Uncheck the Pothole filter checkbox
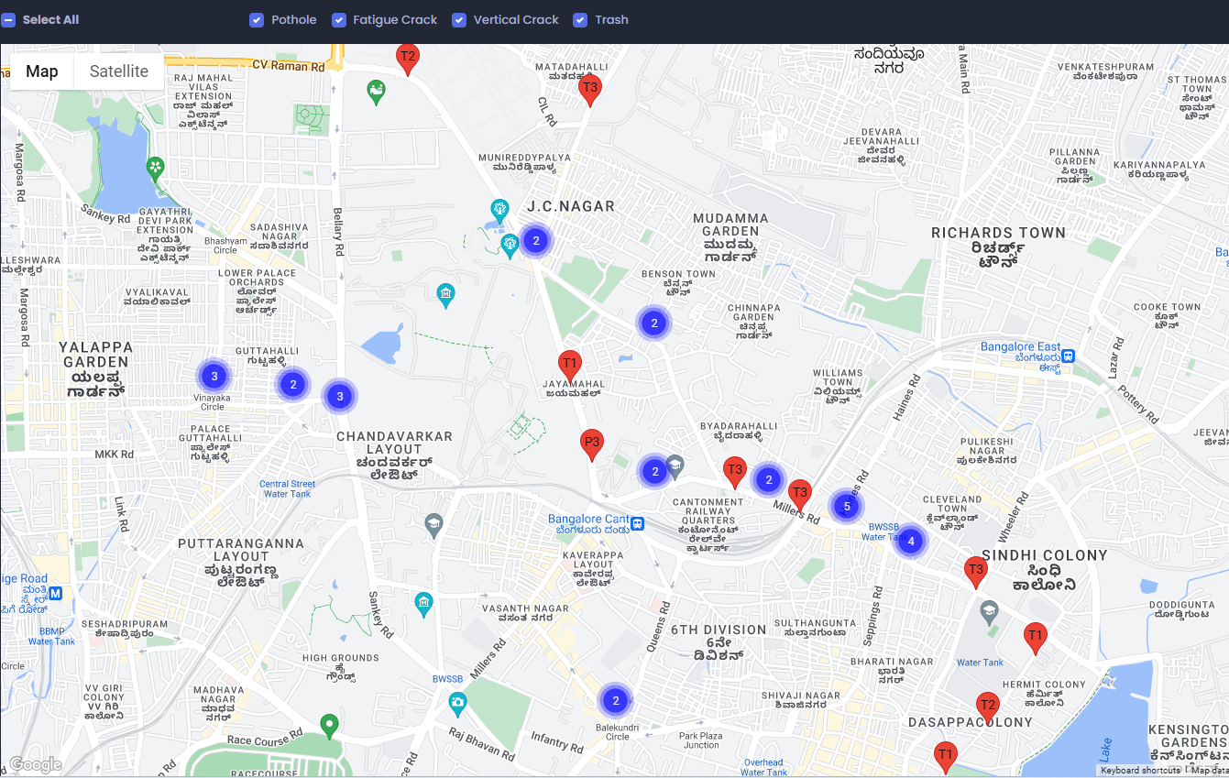Screen dimensions: 1229x778 coord(257,20)
